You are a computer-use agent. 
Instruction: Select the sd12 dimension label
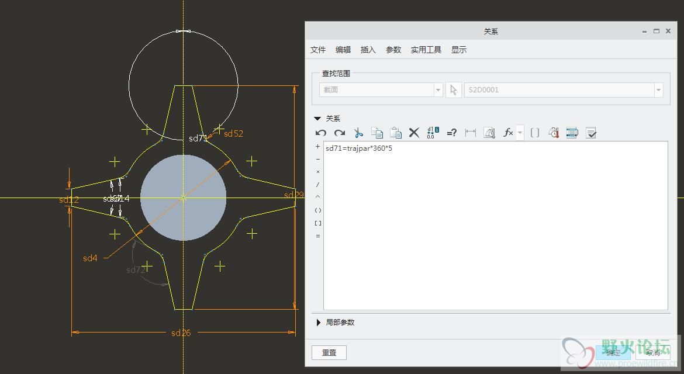click(69, 200)
